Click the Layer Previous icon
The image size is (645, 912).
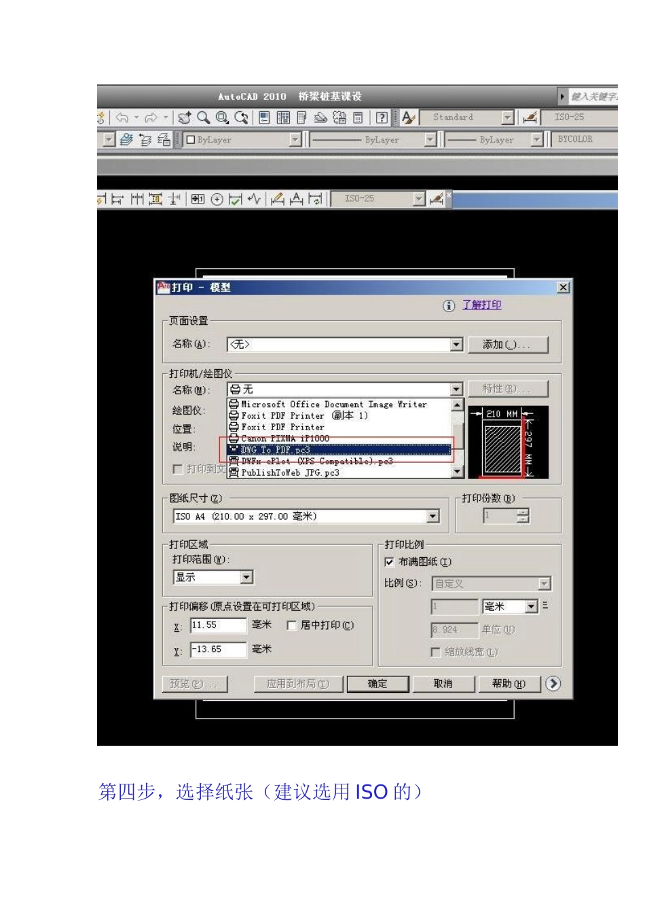pos(145,140)
